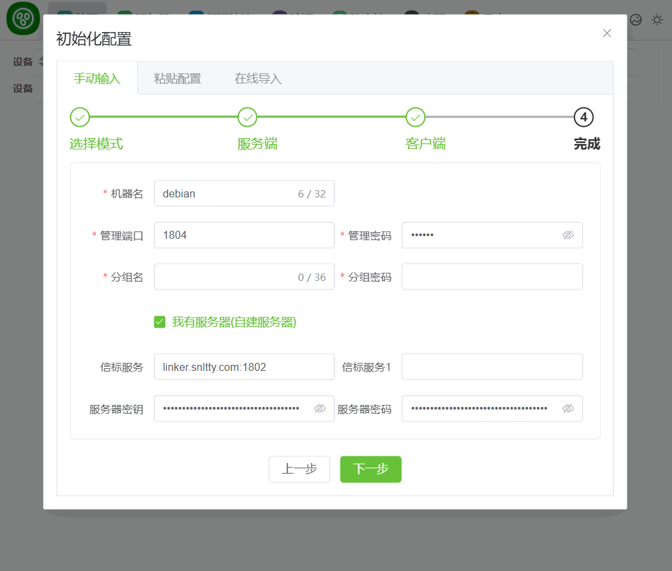Viewport: 672px width, 571px height.
Task: Show the 管理密码 password via eye icon
Action: (568, 235)
